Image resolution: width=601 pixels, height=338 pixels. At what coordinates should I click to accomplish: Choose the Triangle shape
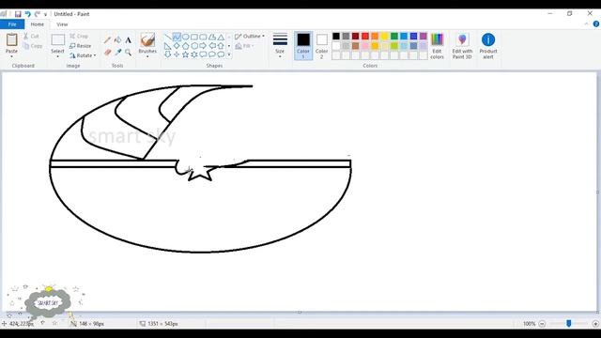point(221,38)
